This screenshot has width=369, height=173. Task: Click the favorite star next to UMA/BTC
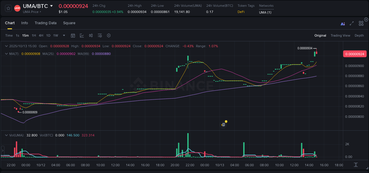[x=8, y=8]
